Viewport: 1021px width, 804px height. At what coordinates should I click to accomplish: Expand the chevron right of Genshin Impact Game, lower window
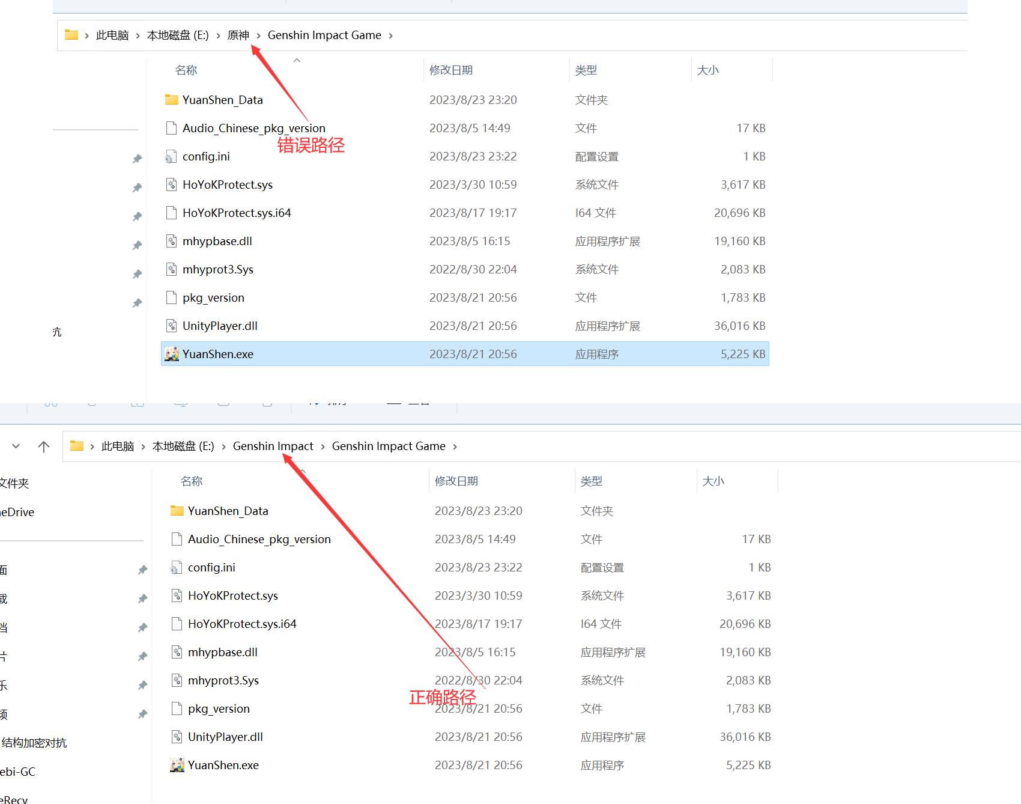click(455, 446)
